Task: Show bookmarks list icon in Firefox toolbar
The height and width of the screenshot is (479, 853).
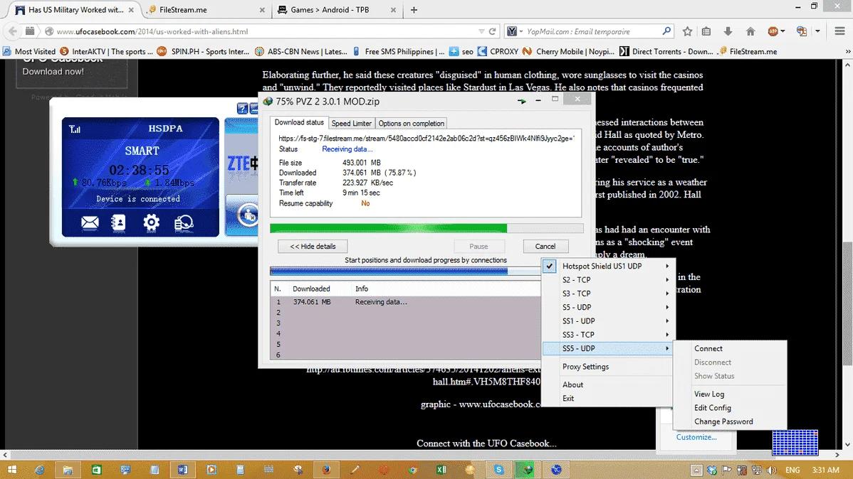Action: click(706, 31)
